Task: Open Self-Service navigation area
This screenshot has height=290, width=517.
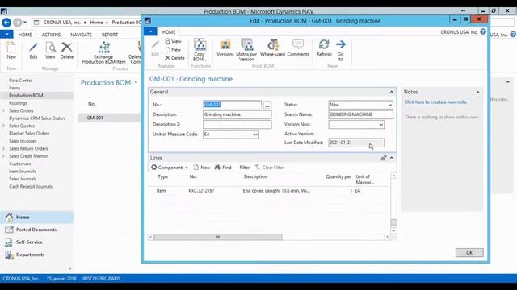Action: click(37, 242)
